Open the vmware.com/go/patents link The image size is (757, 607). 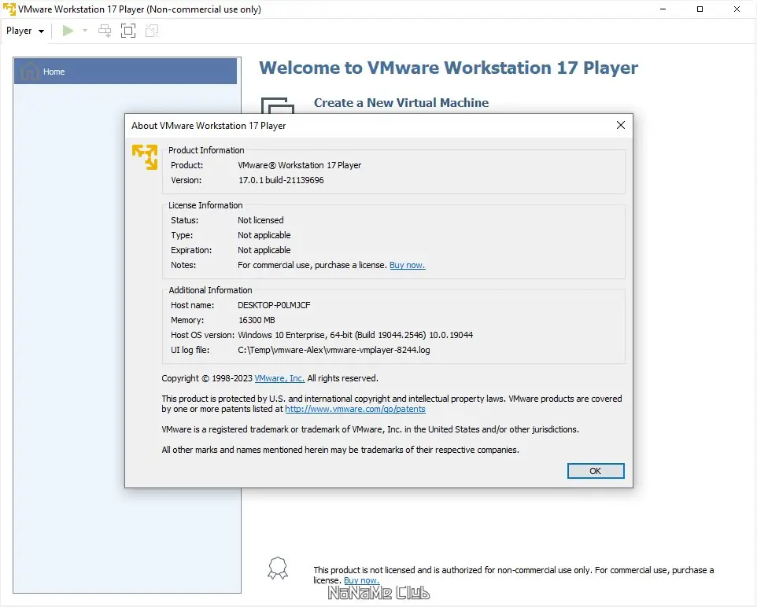pyautogui.click(x=356, y=409)
